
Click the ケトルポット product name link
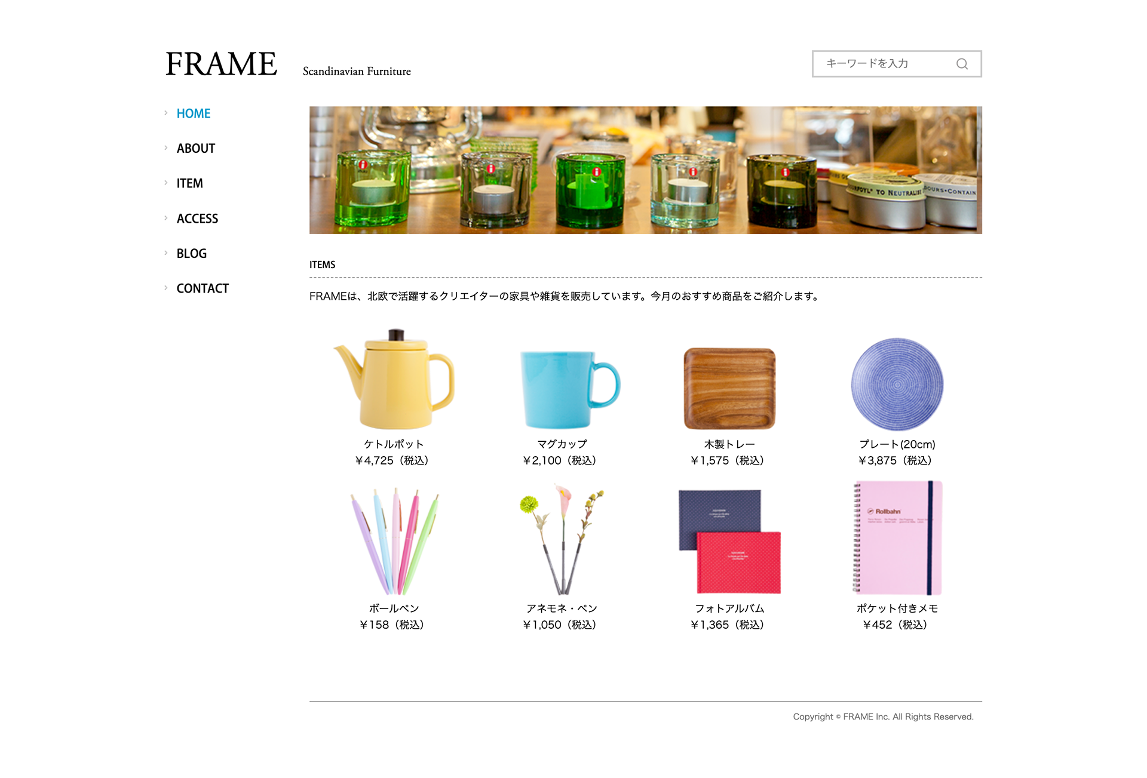coord(394,444)
